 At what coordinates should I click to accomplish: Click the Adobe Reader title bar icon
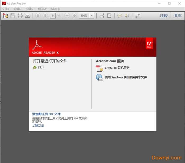tap(4, 3)
